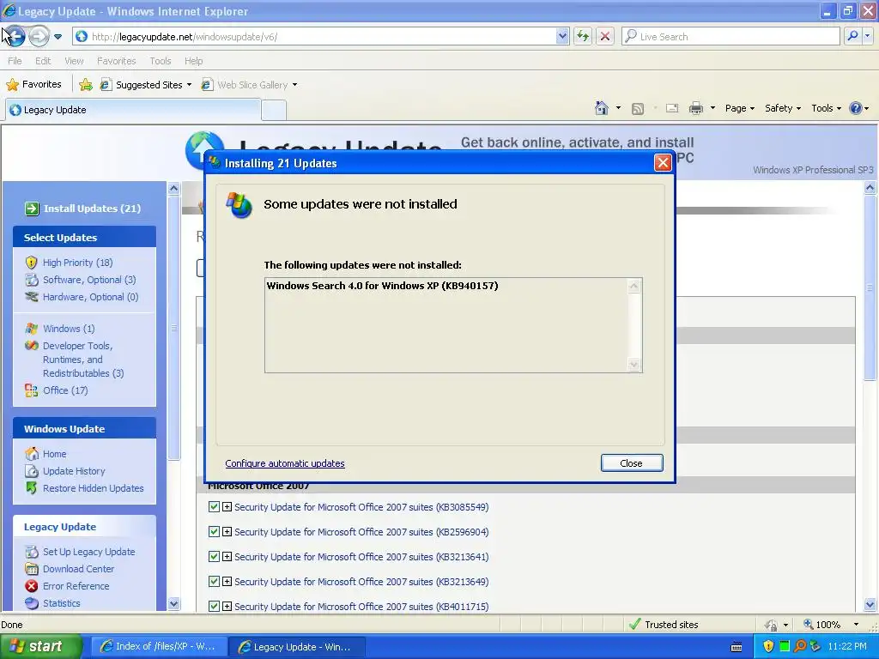This screenshot has height=659, width=879.
Task: Click main page scrollbar up arrow
Action: pyautogui.click(x=870, y=188)
